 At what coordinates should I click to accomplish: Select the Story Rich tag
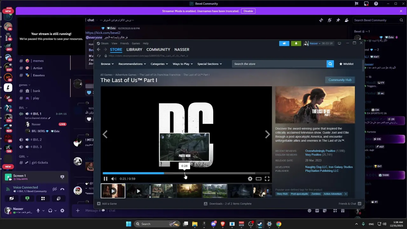(282, 194)
